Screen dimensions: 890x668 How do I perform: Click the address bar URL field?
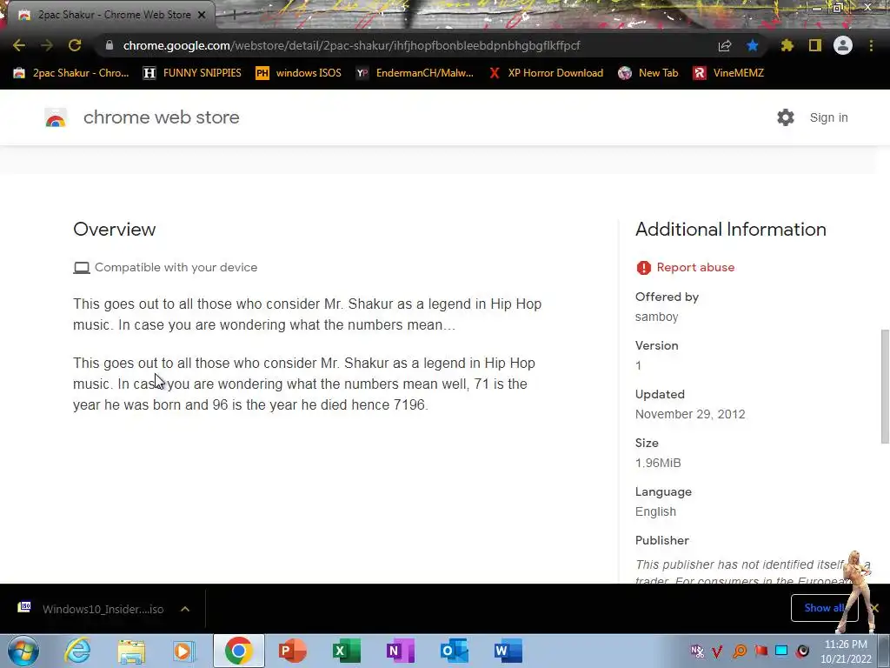tap(352, 45)
